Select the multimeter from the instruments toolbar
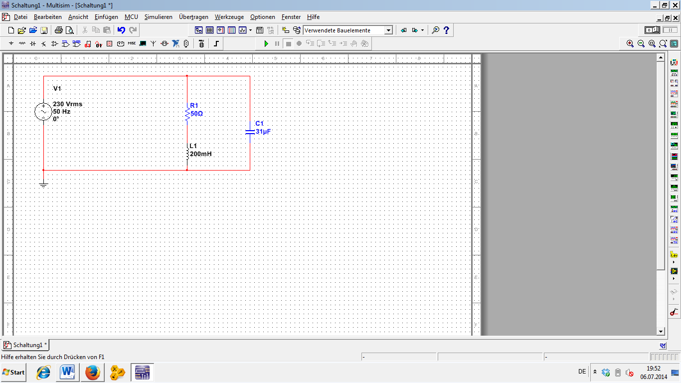Viewport: 681px width, 383px height. (674, 62)
